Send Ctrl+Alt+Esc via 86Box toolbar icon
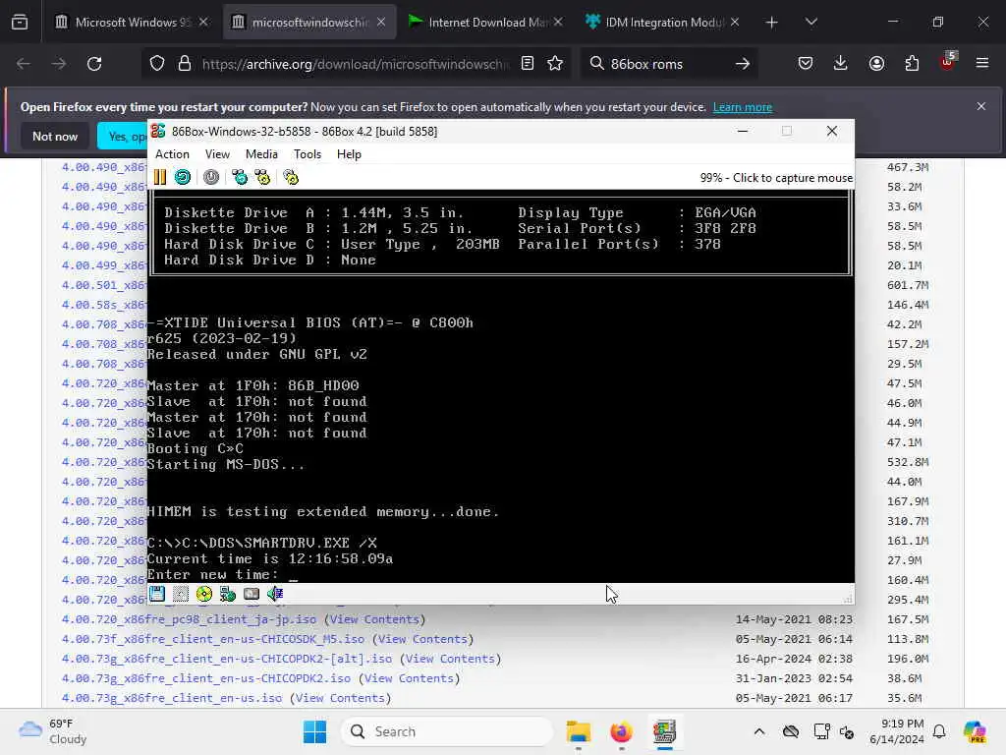The height and width of the screenshot is (755, 1006). 262,177
